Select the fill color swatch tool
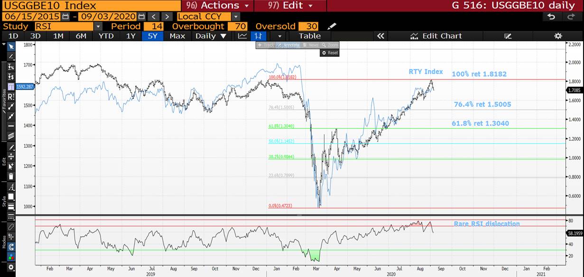This screenshot has width=584, height=277. click(11, 197)
